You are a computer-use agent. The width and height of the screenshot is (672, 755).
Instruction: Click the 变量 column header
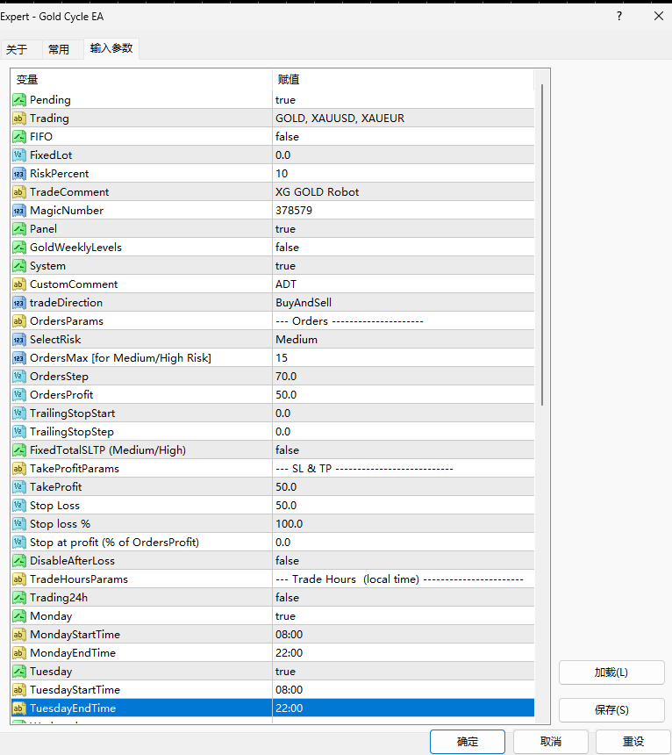141,80
